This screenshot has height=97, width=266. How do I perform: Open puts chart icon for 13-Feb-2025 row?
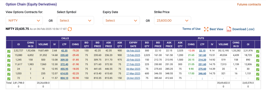tap(258, 56)
